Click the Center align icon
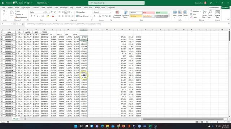The width and height of the screenshot is (231, 129). click(62, 16)
